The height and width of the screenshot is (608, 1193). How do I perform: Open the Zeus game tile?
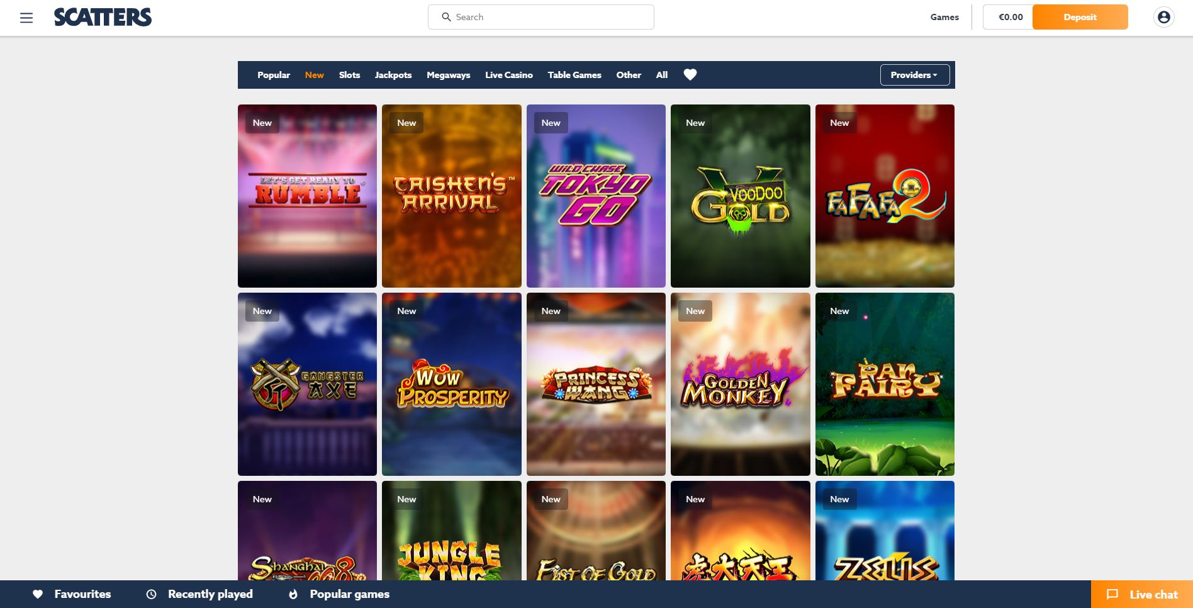pyautogui.click(x=885, y=531)
